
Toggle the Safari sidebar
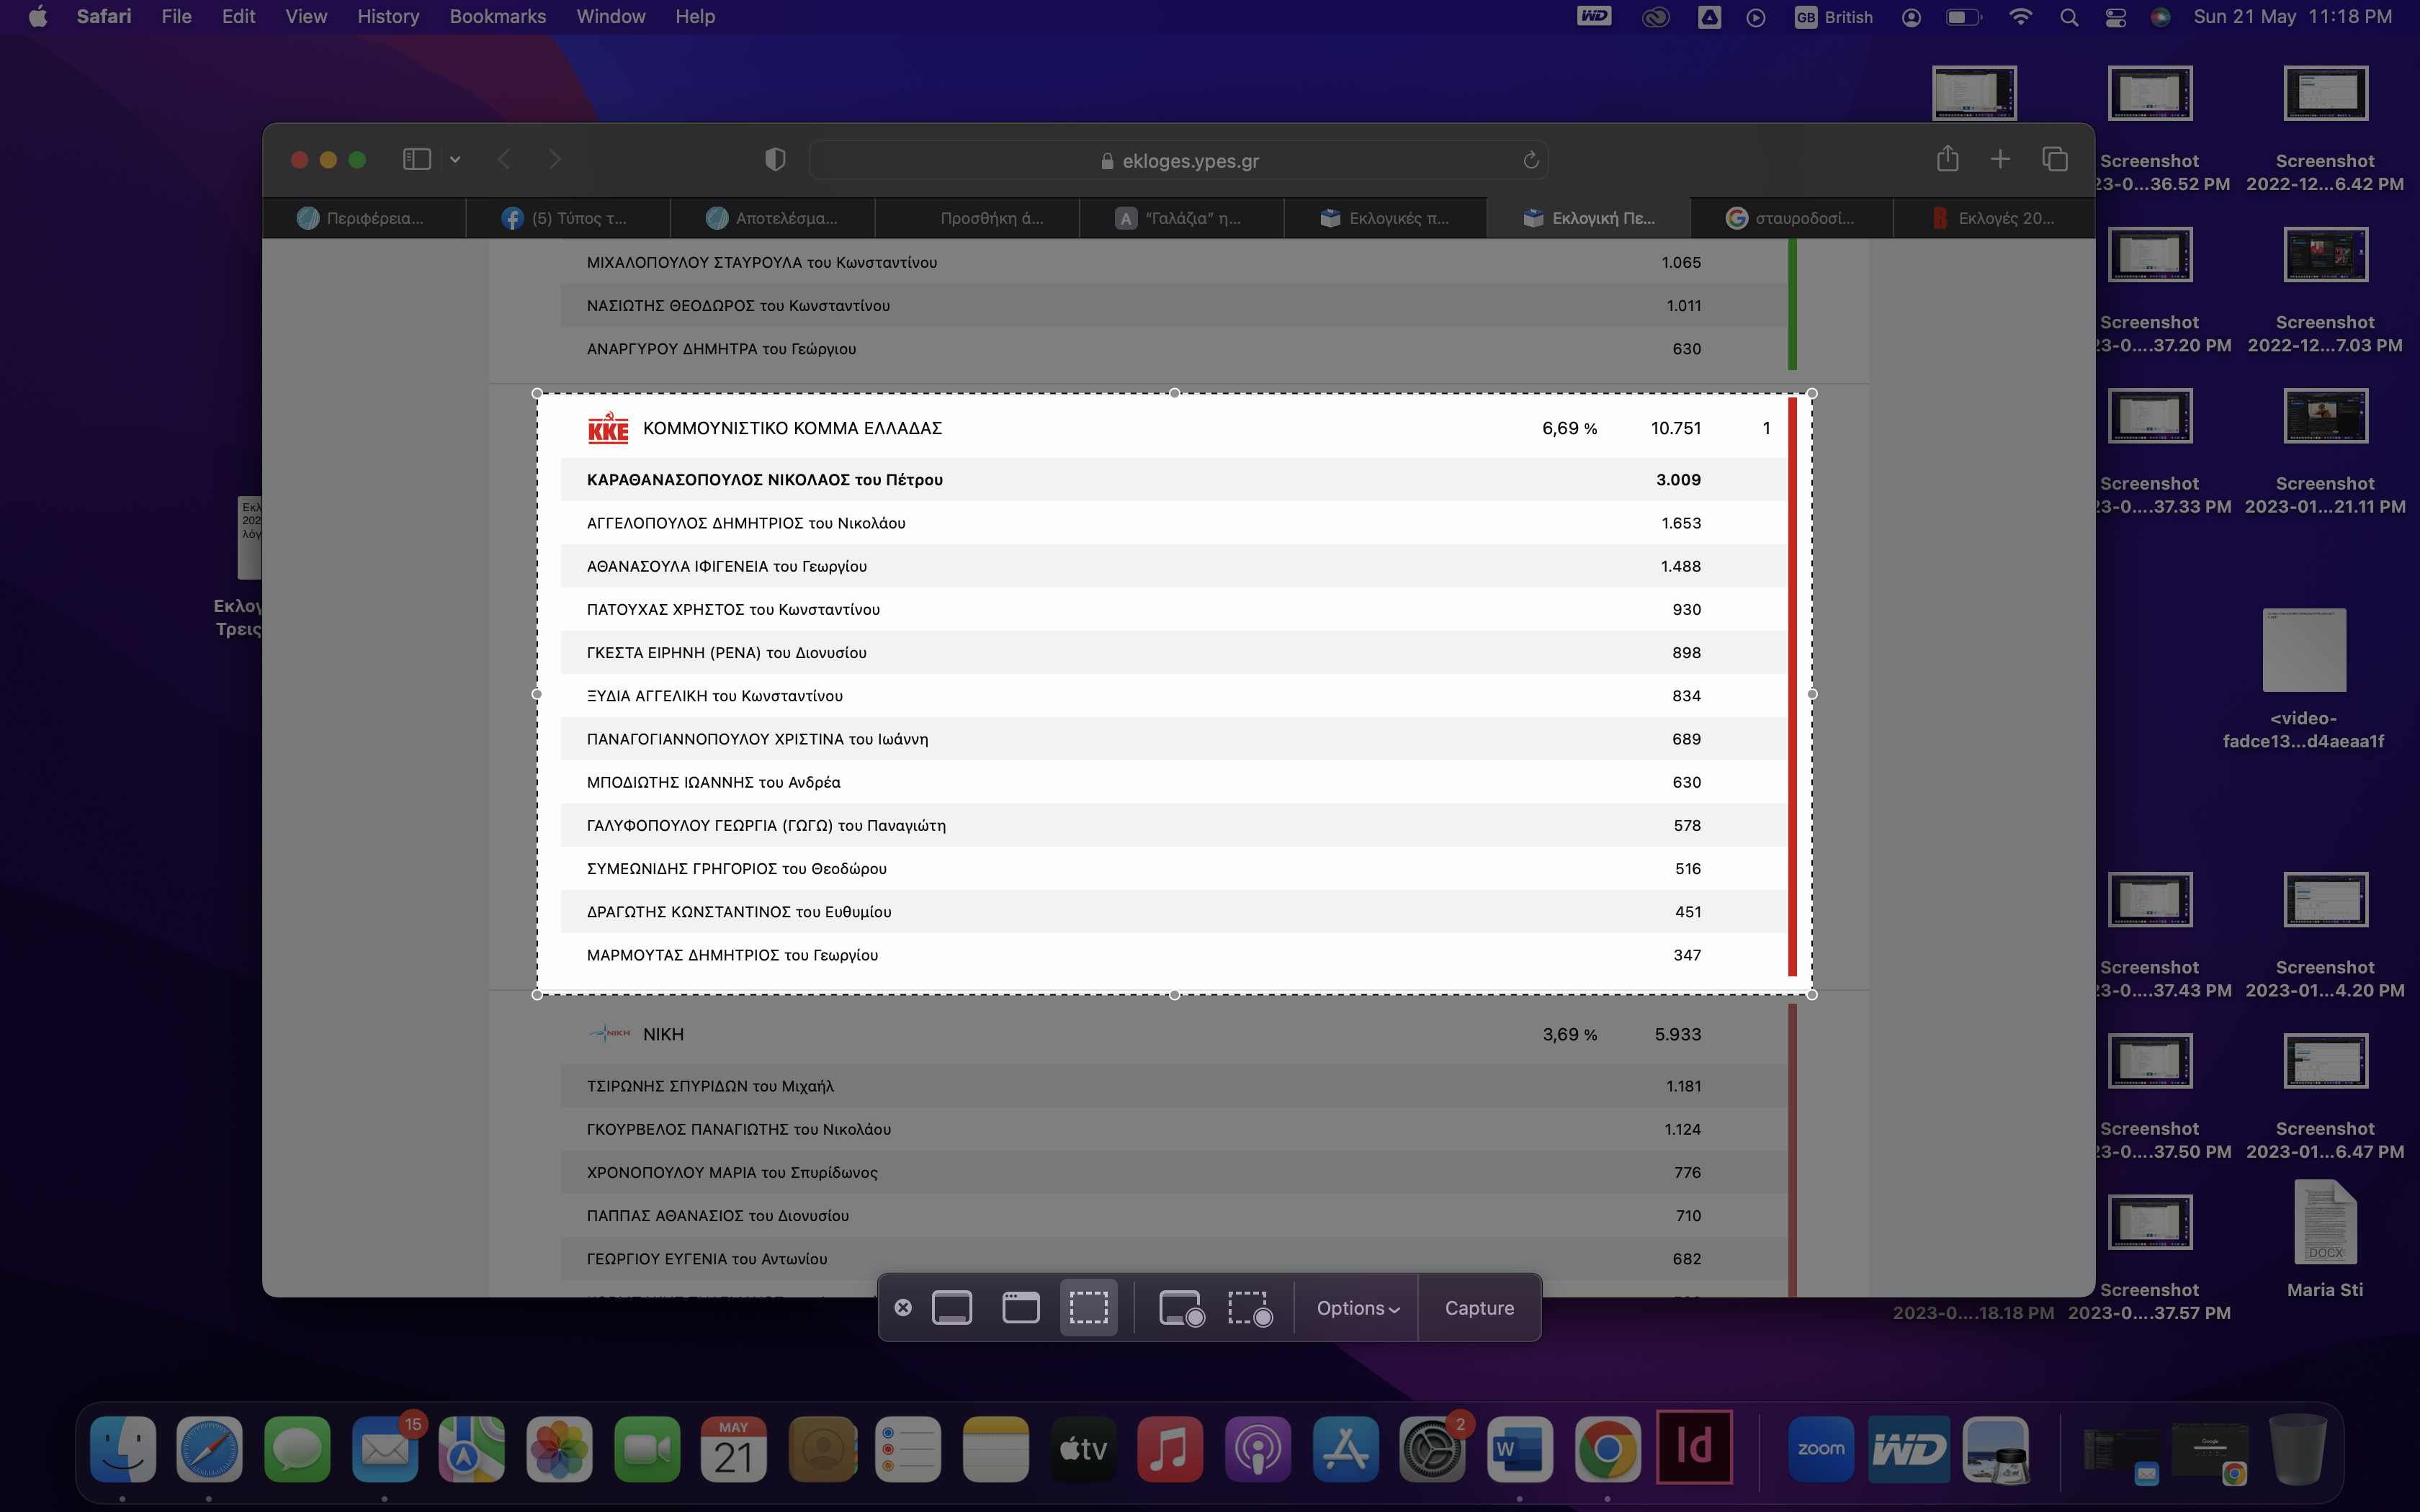tap(416, 160)
